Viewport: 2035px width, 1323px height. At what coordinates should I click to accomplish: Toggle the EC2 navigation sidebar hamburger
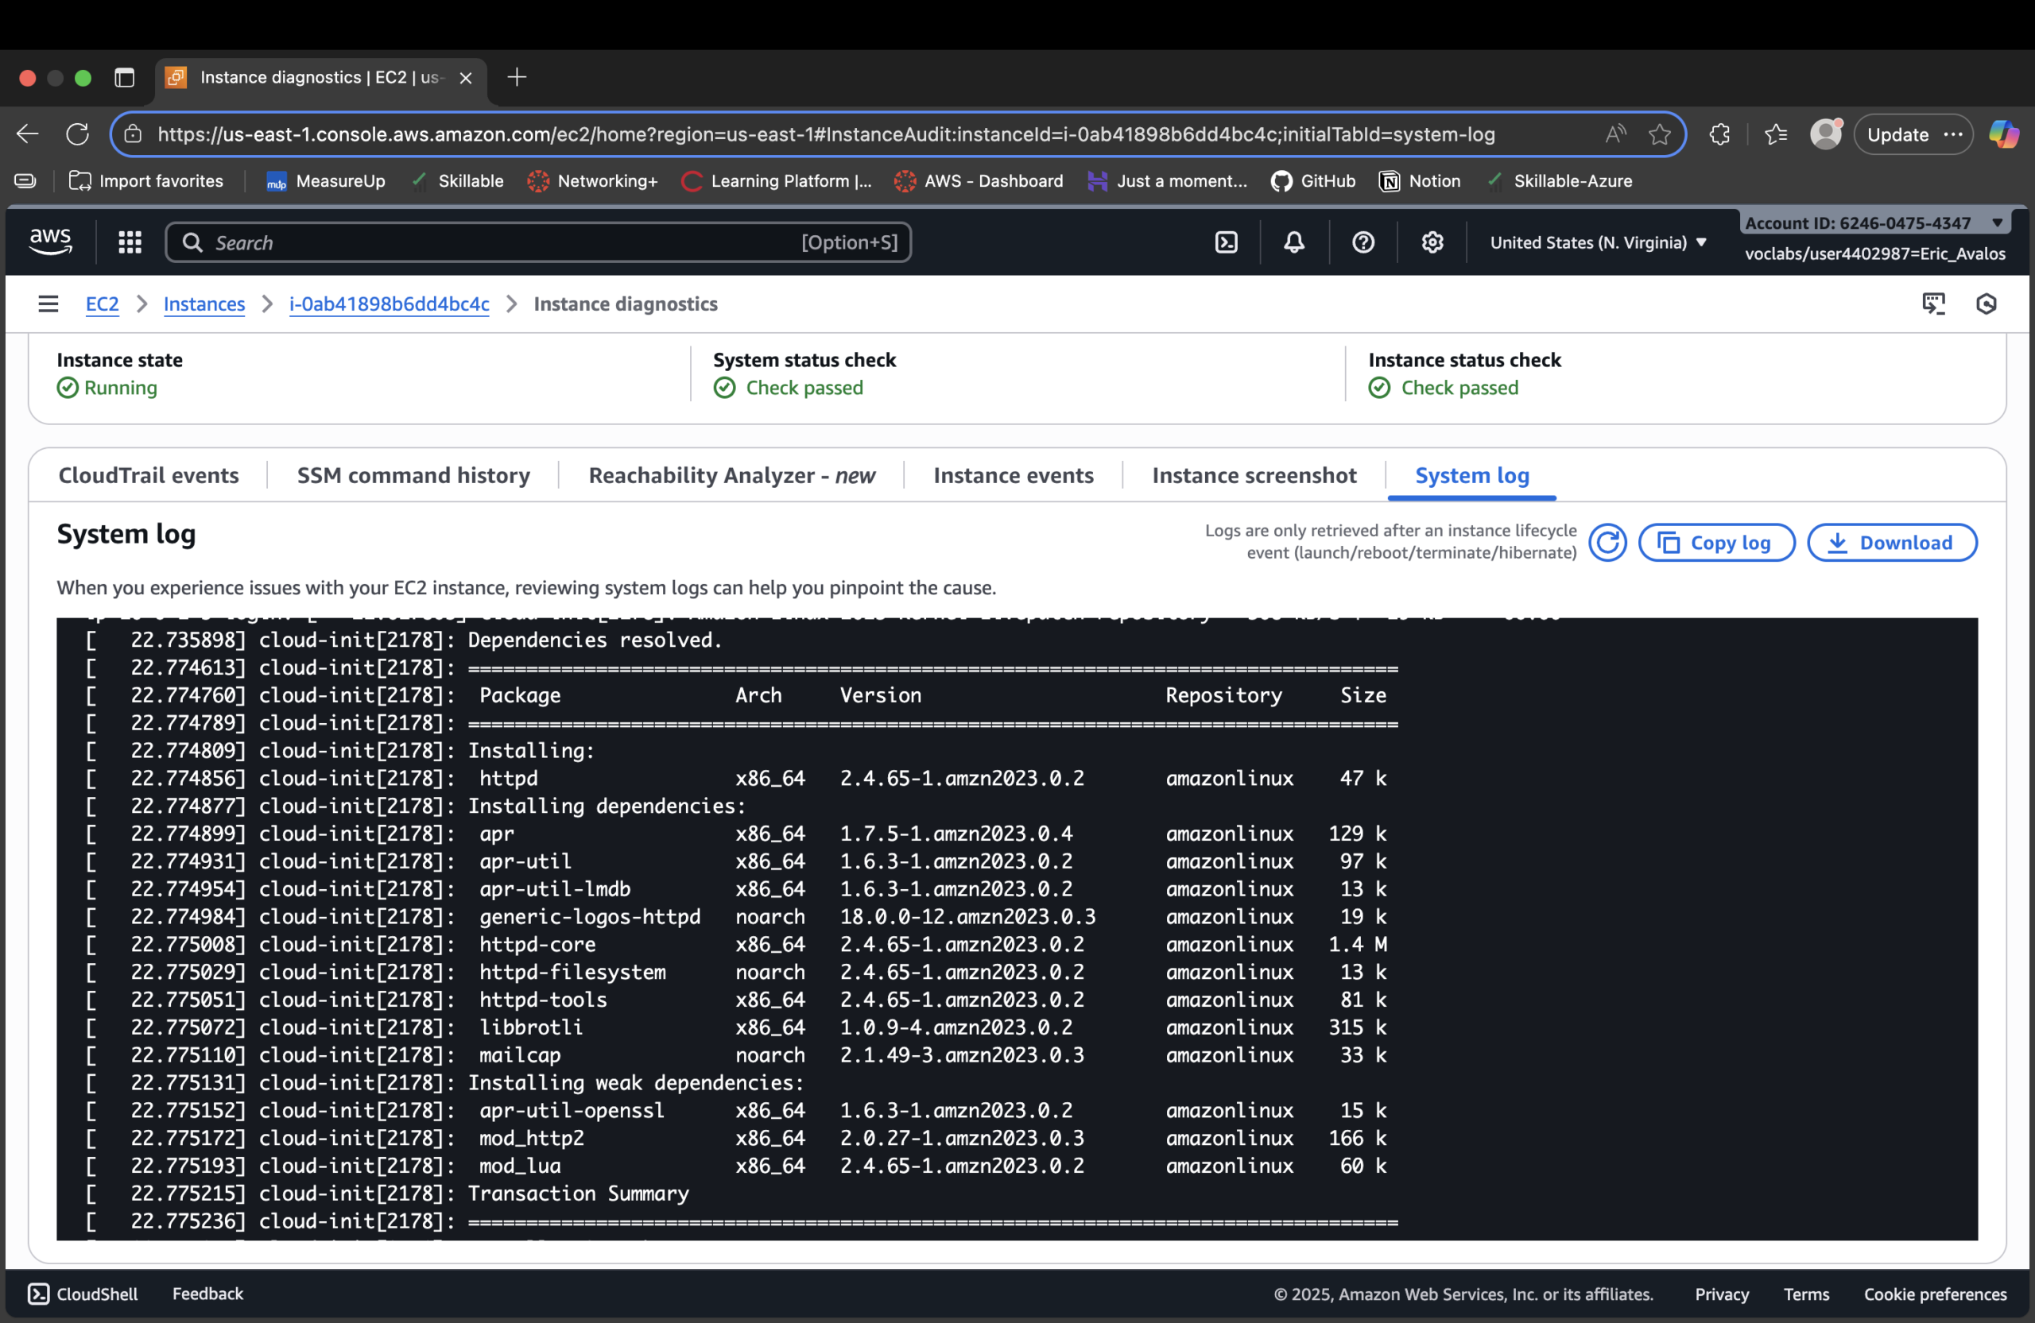click(x=48, y=304)
